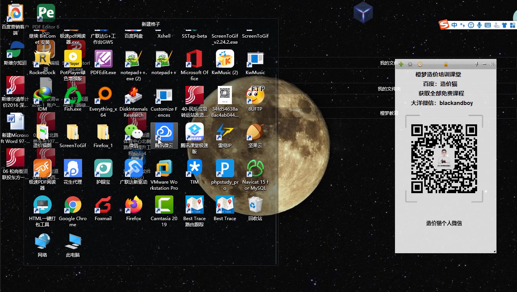The width and height of the screenshot is (517, 292).
Task: Select the 8UFTP client icon
Action: tap(255, 99)
